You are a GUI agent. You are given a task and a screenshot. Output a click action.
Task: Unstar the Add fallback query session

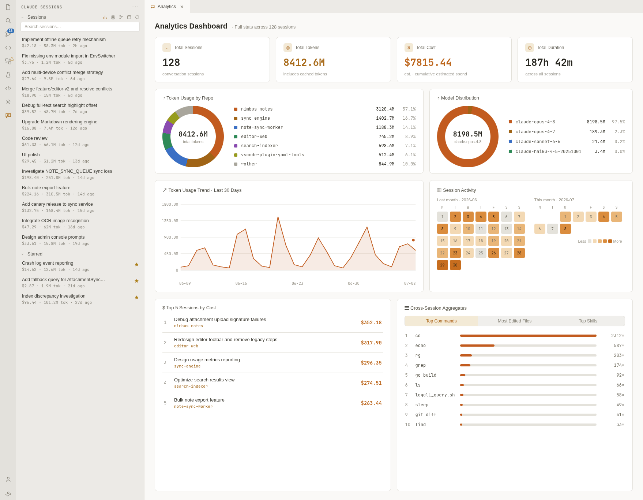(x=136, y=281)
